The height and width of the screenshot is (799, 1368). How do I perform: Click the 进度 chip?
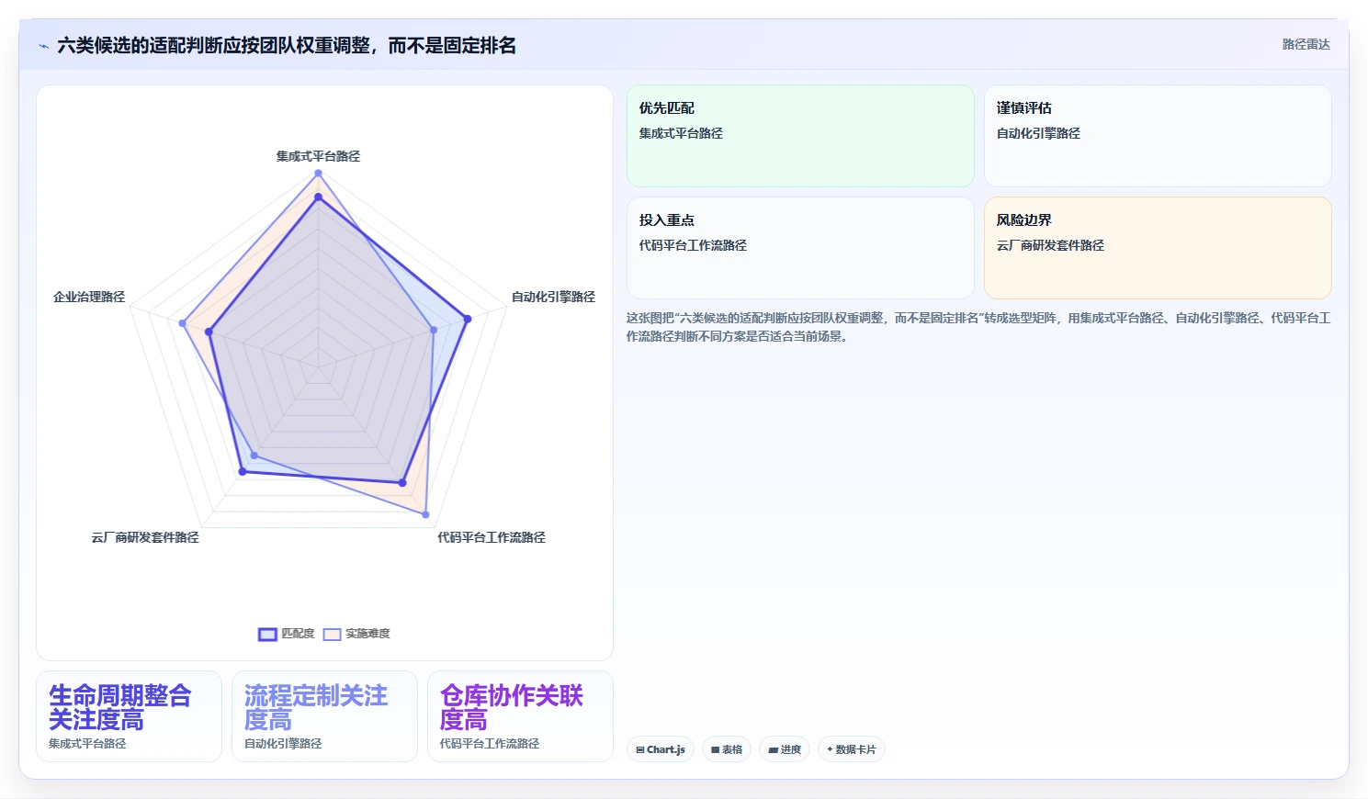(785, 749)
